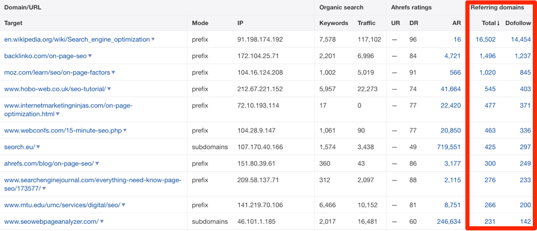Open dropdown arrow beside ahrefs.com/blog/on-page-seo/
The image size is (537, 231).
tap(97, 163)
